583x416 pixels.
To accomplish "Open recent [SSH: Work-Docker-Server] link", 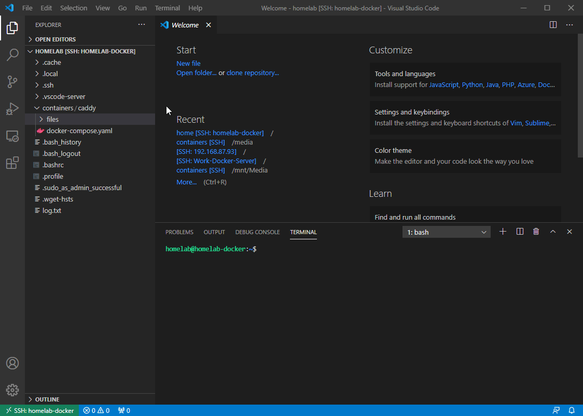I will (216, 161).
